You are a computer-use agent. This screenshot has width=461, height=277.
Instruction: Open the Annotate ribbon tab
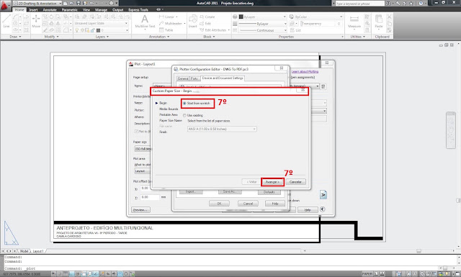50,9
